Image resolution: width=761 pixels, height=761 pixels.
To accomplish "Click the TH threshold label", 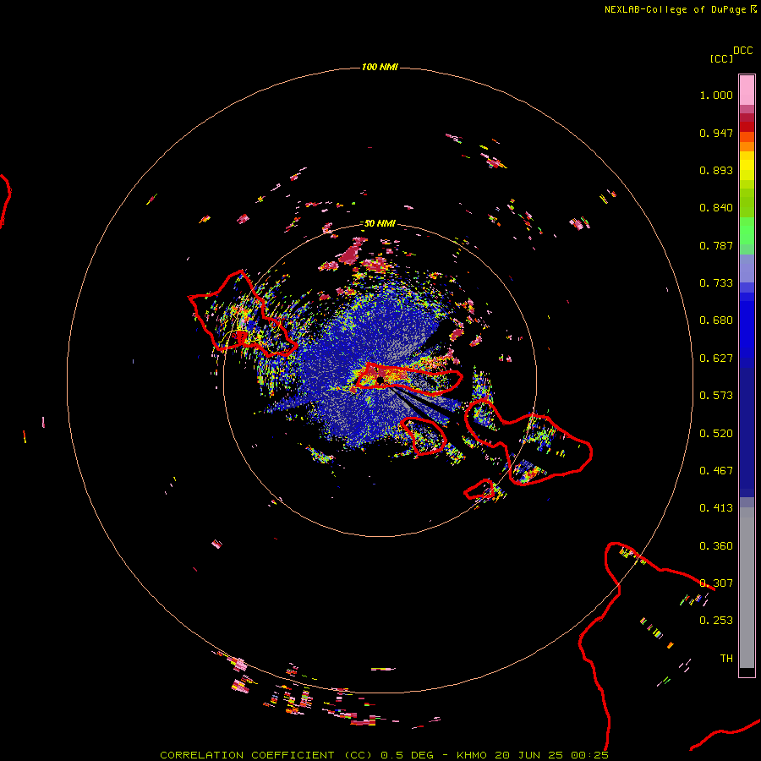I will pyautogui.click(x=726, y=659).
